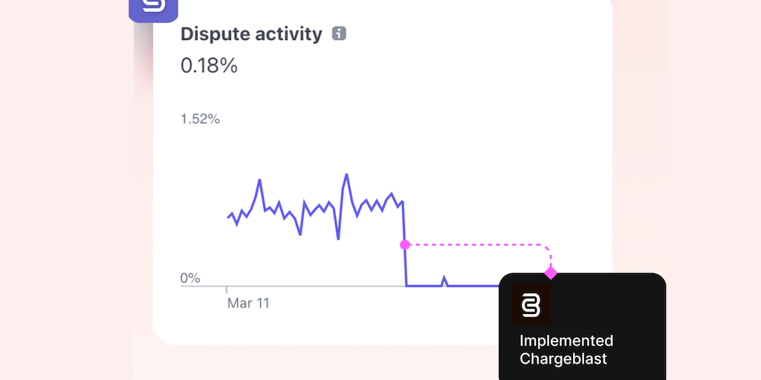Click the 0% y-axis label
The image size is (761, 380).
pyautogui.click(x=190, y=278)
